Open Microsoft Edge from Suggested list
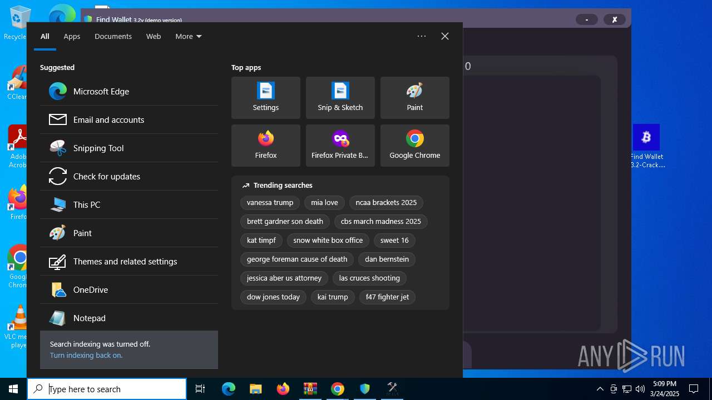The height and width of the screenshot is (400, 712). coord(129,91)
